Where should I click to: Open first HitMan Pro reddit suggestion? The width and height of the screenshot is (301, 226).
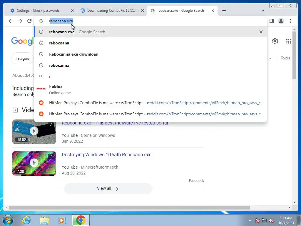tap(150, 103)
